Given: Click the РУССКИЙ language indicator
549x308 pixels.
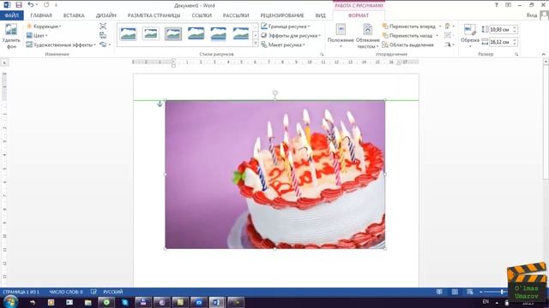Looking at the screenshot, I should [112, 292].
